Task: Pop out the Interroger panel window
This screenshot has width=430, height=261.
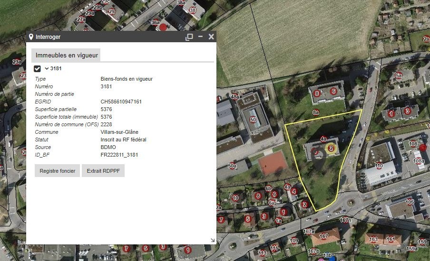Action: (189, 37)
